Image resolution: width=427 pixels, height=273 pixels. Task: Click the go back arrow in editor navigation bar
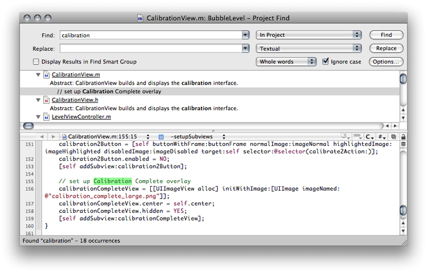point(41,136)
